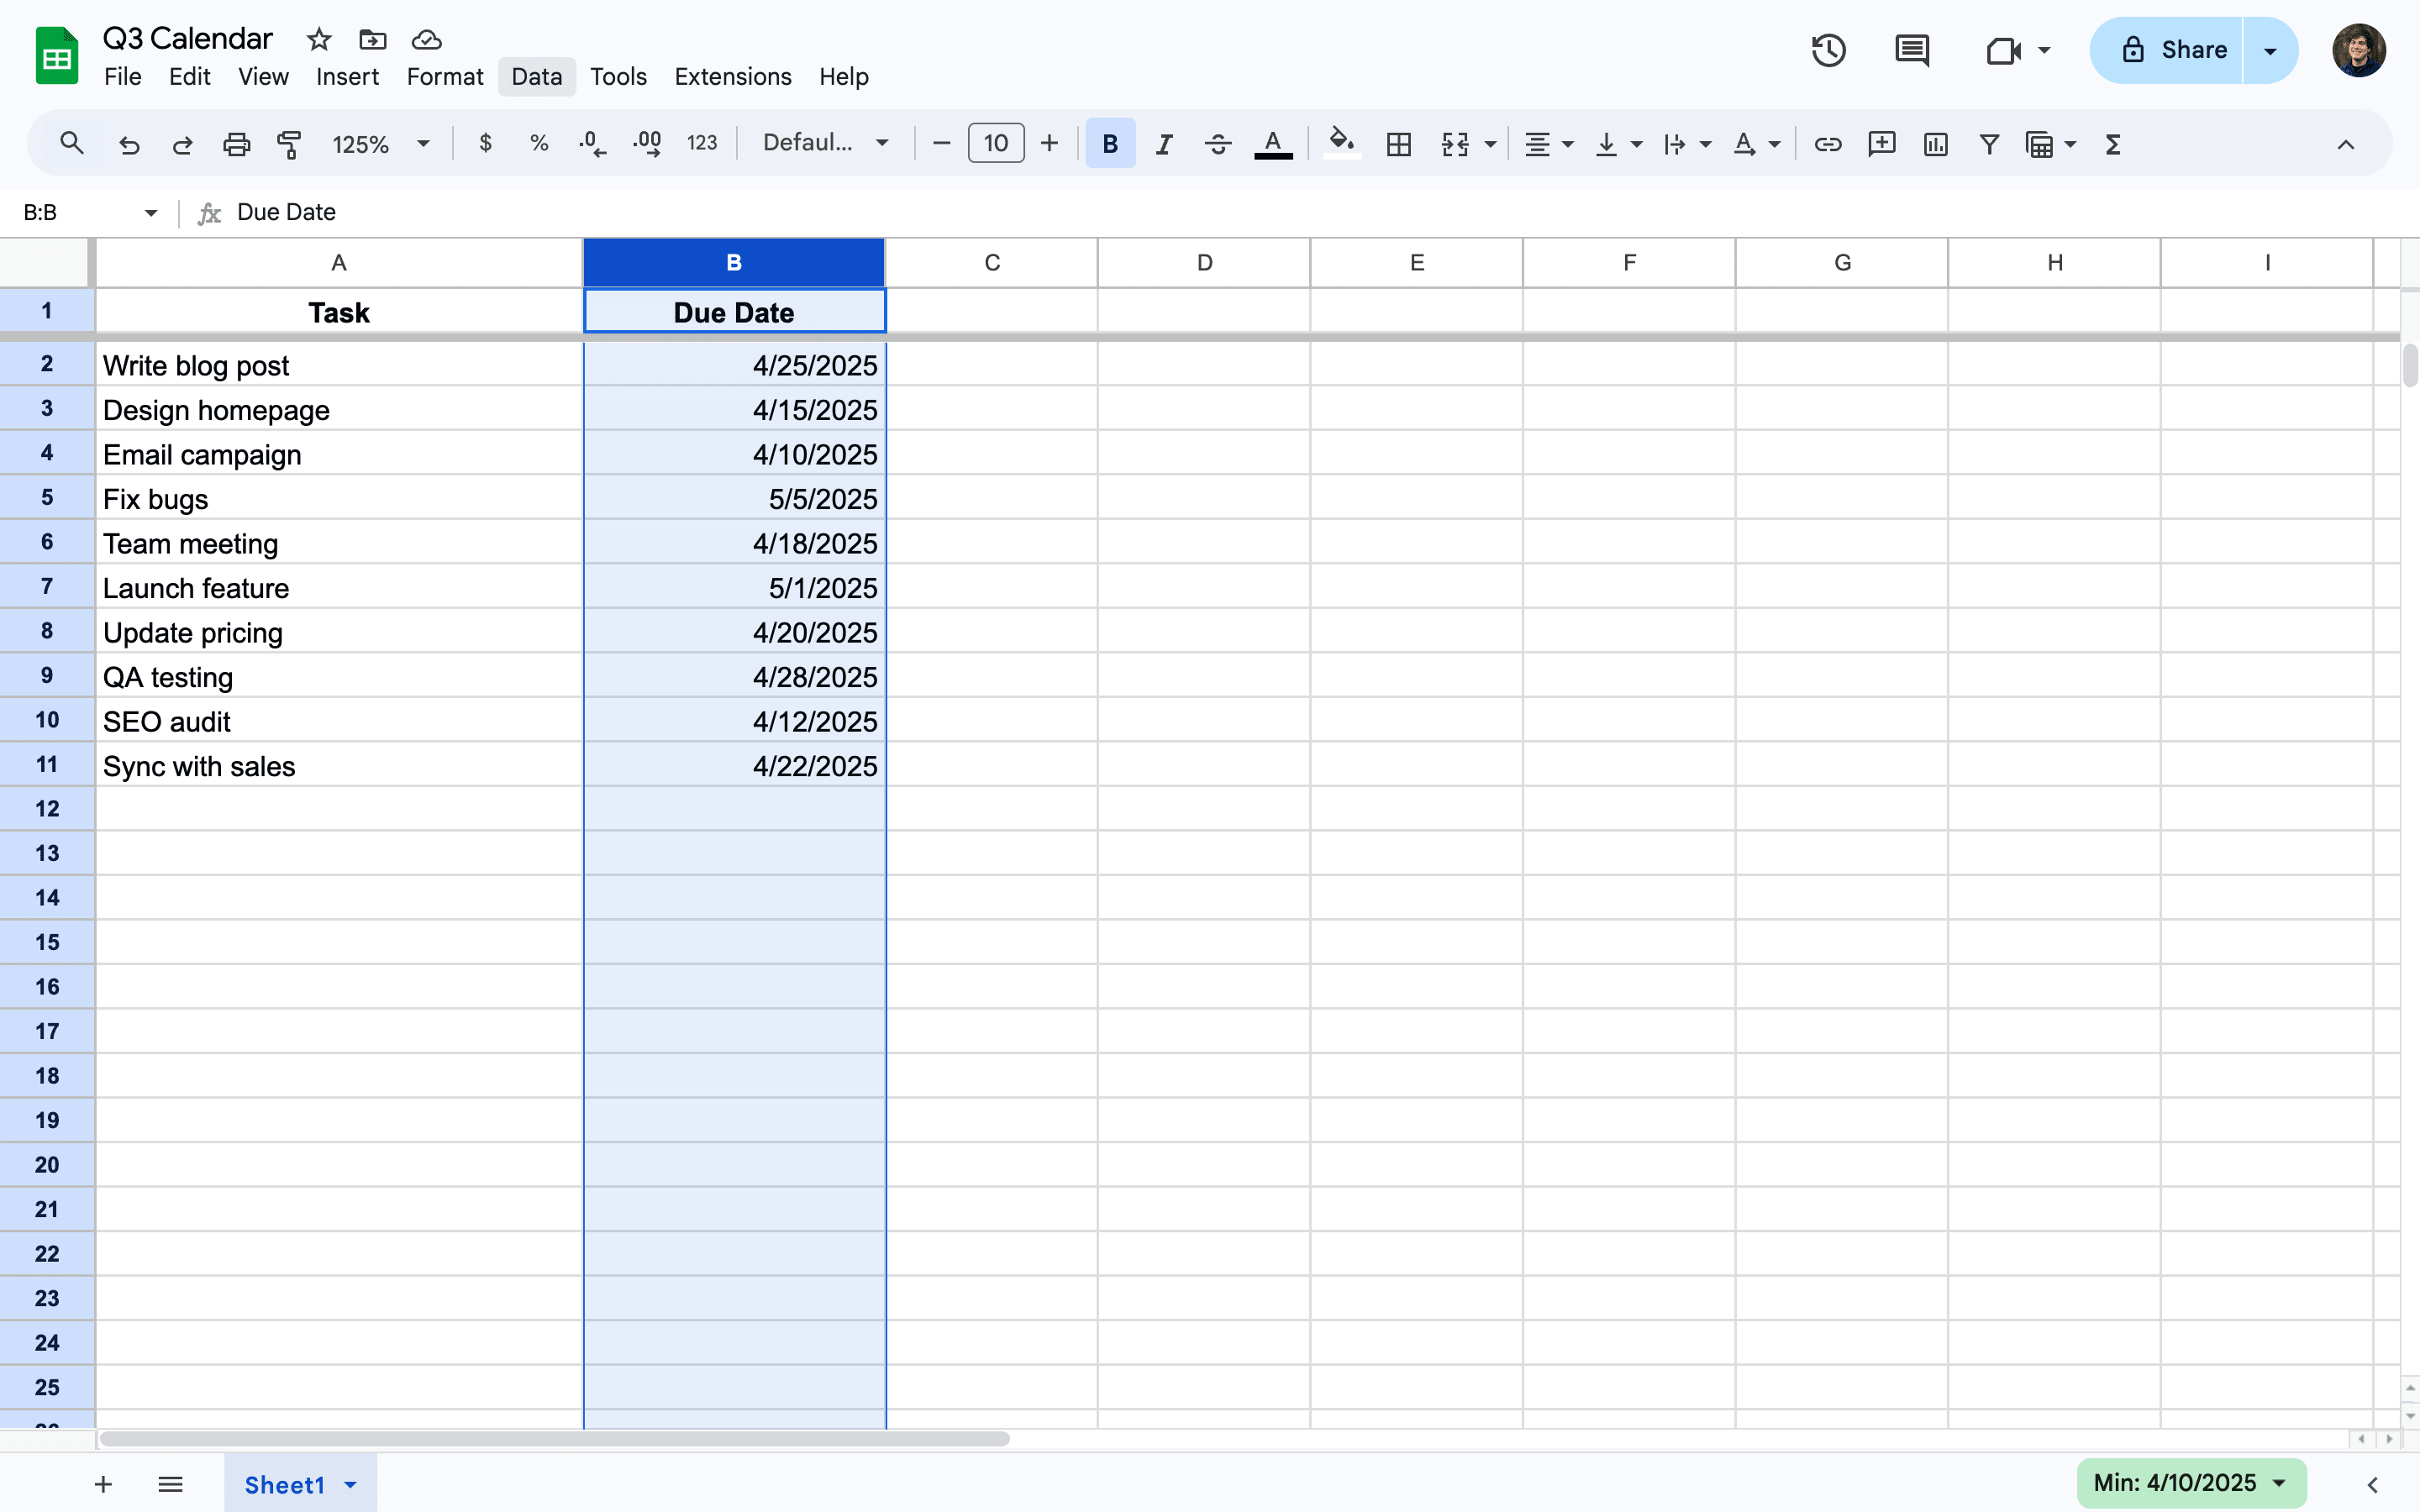The height and width of the screenshot is (1512, 2420).
Task: Open the version history clock icon
Action: 1829,50
